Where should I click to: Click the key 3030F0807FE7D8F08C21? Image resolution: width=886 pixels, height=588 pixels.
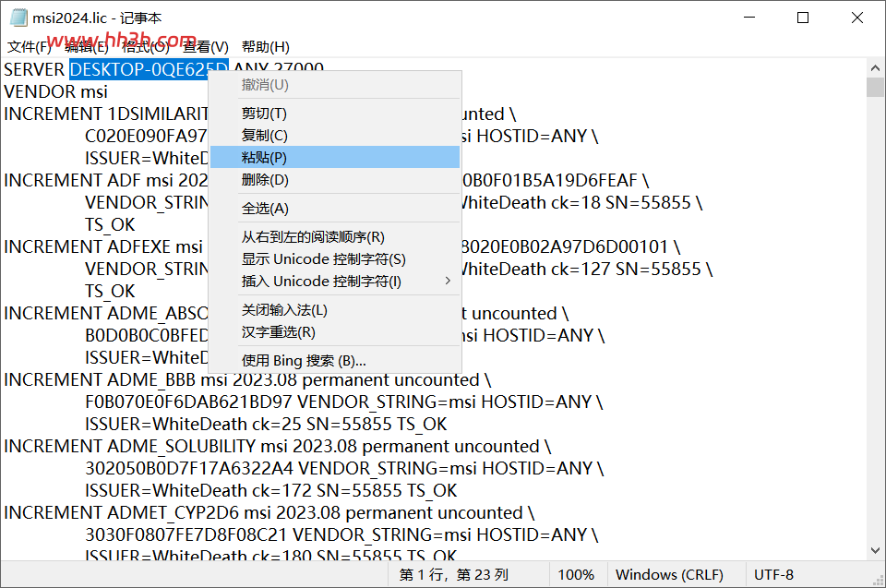click(x=186, y=534)
